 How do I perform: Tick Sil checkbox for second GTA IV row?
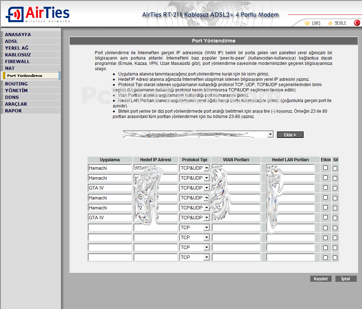[335, 218]
